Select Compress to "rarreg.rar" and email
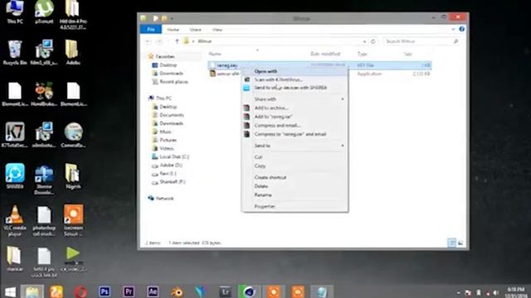The width and height of the screenshot is (531, 298). coord(295,134)
